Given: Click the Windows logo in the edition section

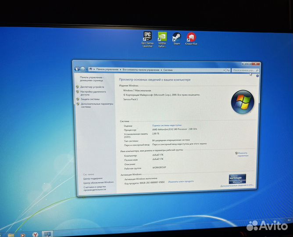Looking at the screenshot, I should (243, 102).
